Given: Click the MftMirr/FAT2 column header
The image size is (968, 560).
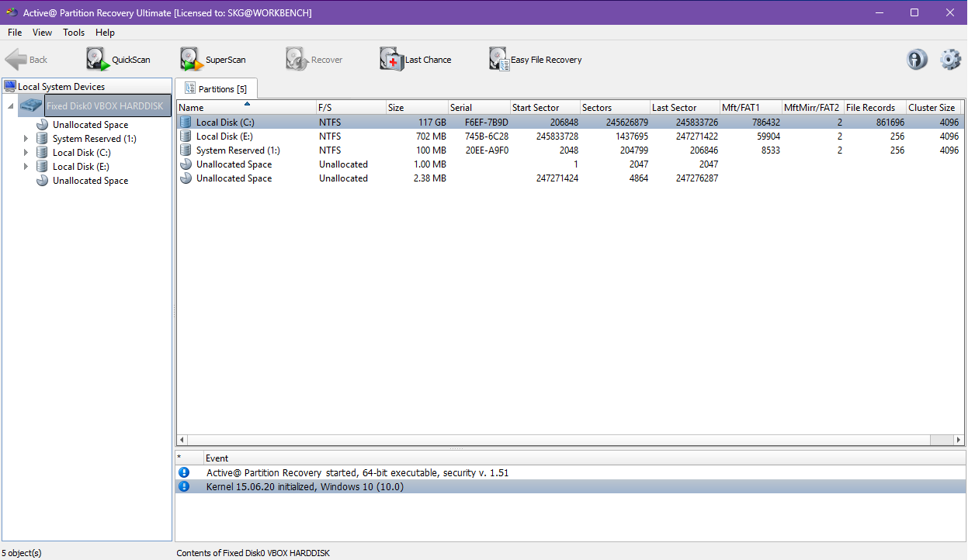Looking at the screenshot, I should pyautogui.click(x=813, y=108).
